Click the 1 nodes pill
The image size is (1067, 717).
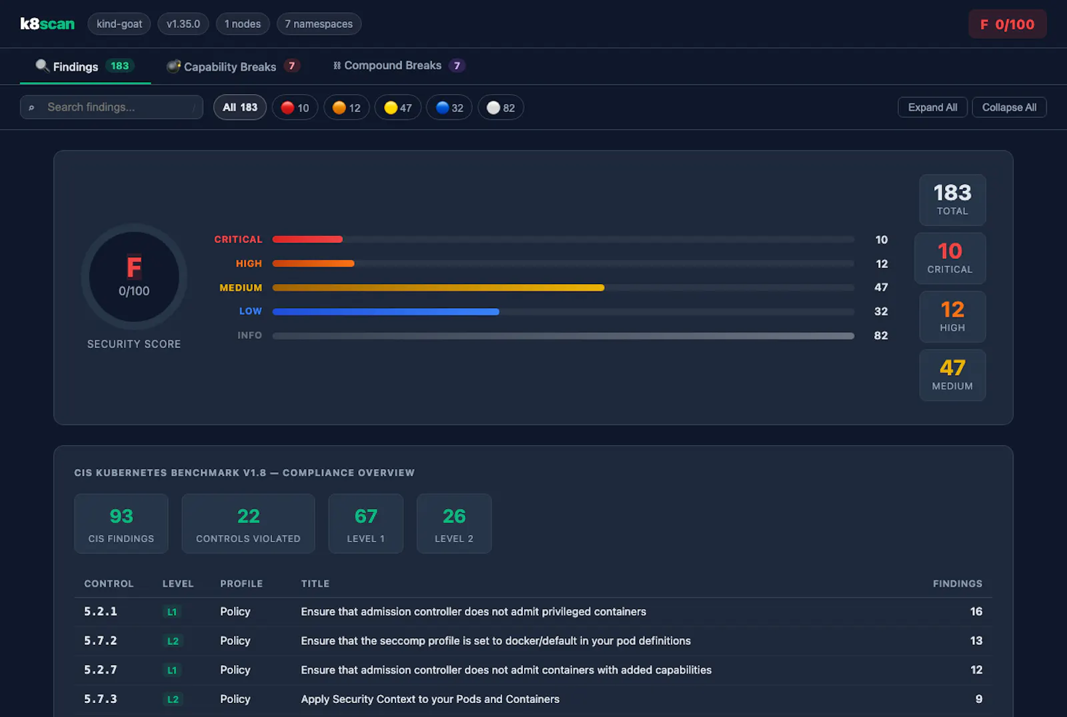pos(243,24)
